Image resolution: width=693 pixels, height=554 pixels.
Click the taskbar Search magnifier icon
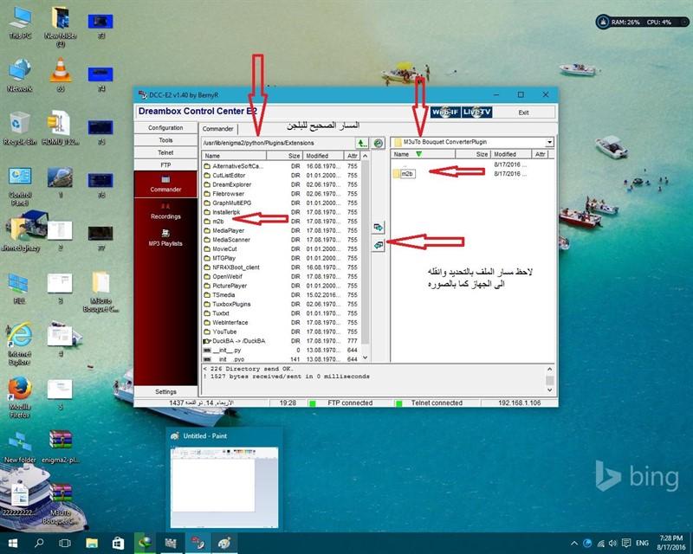coord(39,543)
